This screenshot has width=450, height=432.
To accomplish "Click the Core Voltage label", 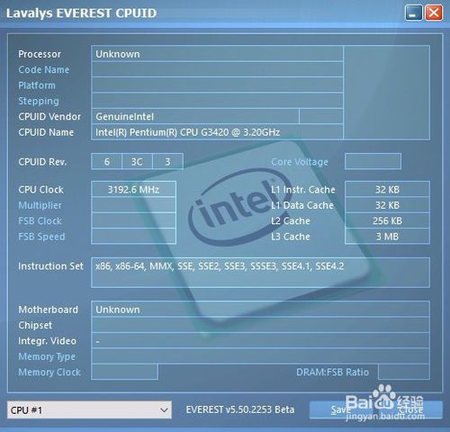I will pyautogui.click(x=300, y=162).
